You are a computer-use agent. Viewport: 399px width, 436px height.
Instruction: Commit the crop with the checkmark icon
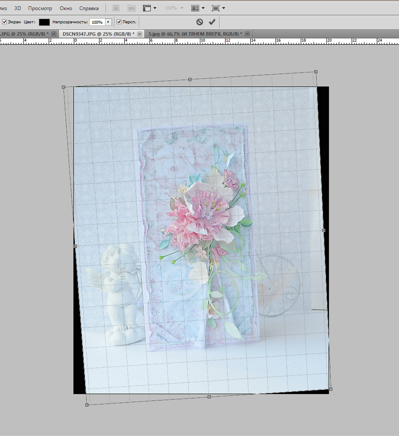(x=212, y=22)
